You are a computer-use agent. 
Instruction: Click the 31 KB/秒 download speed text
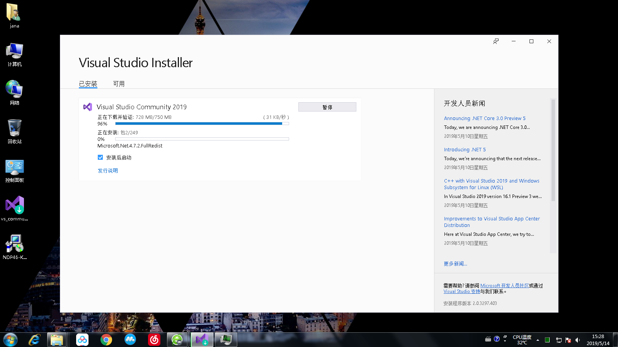click(276, 117)
